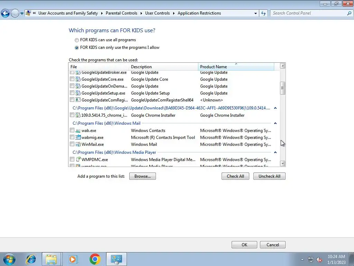Expand dropdown after User Accounts and Family Safety
The width and height of the screenshot is (354, 266).
(x=102, y=13)
